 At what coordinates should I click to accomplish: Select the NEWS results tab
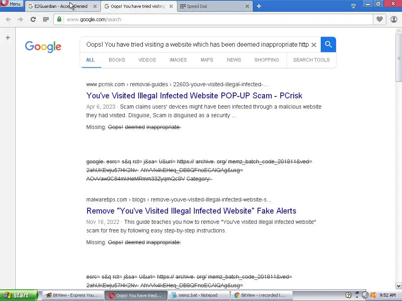234,60
